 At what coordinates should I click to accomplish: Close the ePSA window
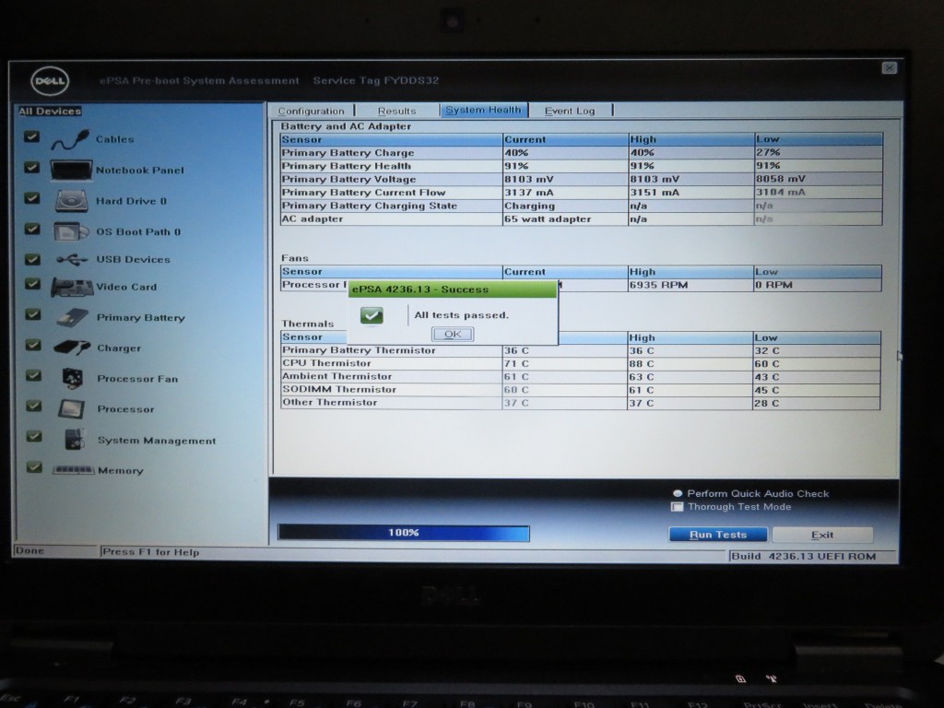point(890,68)
